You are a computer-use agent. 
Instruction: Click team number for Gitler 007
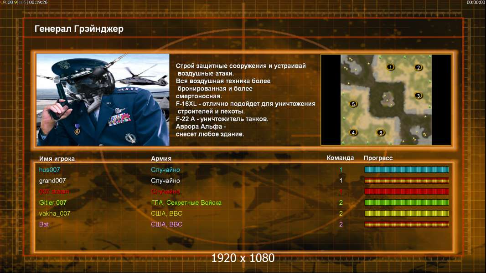[x=341, y=202]
